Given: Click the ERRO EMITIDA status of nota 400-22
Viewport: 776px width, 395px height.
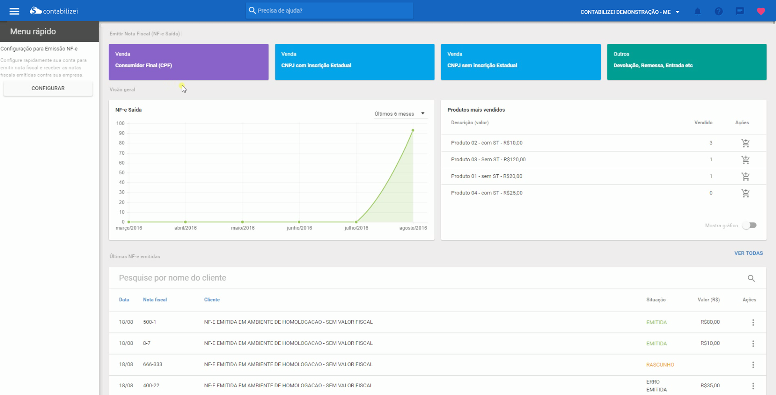Looking at the screenshot, I should (656, 386).
